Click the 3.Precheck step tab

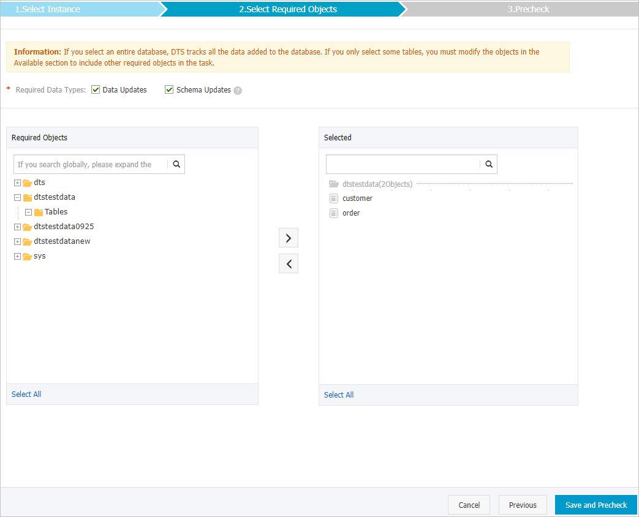tap(527, 9)
